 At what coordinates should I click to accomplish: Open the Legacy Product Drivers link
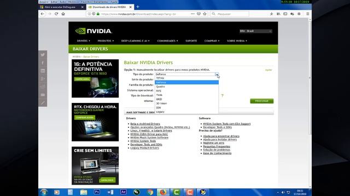click(144, 148)
